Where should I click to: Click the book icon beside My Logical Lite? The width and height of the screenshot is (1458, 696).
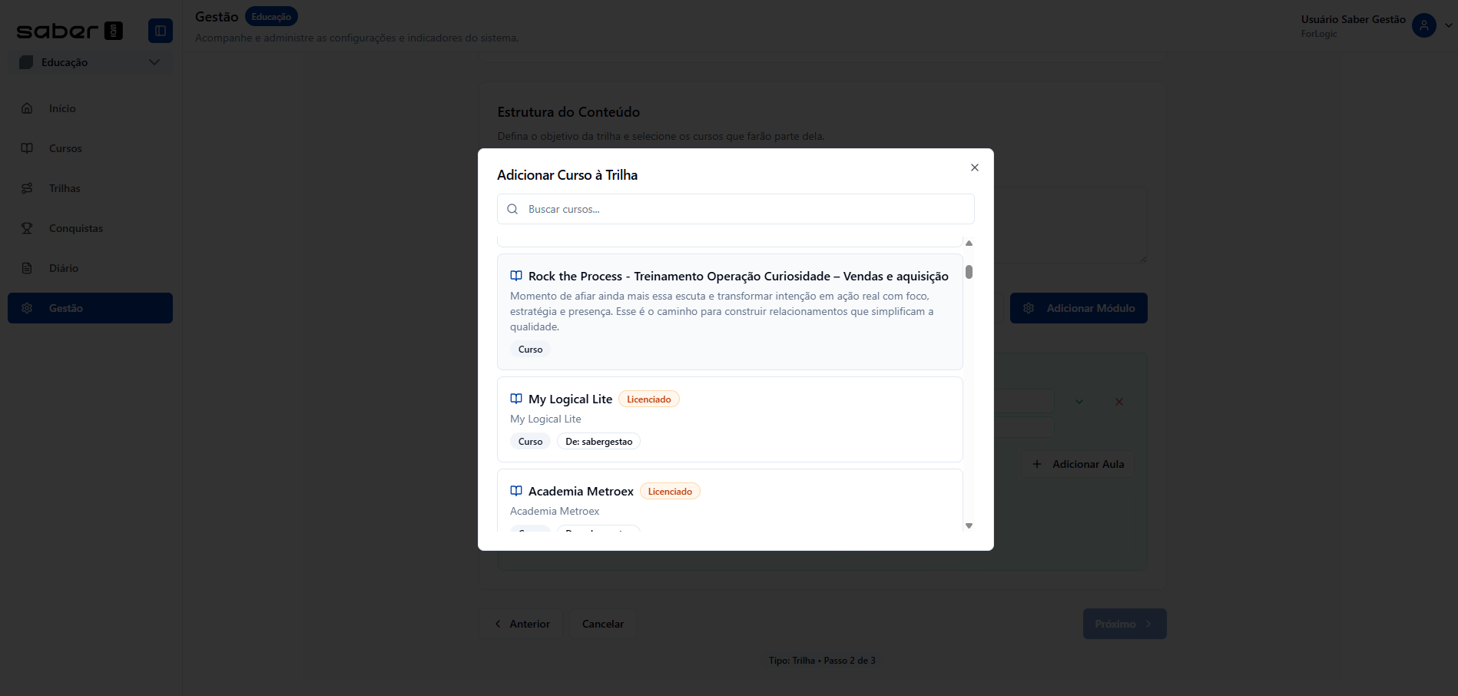click(x=516, y=399)
